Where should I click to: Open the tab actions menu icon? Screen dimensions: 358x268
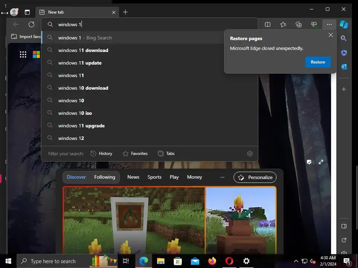pyautogui.click(x=27, y=12)
